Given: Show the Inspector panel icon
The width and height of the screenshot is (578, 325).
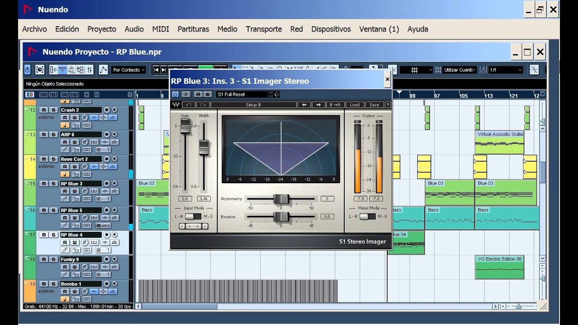Looking at the screenshot, I should (54, 70).
